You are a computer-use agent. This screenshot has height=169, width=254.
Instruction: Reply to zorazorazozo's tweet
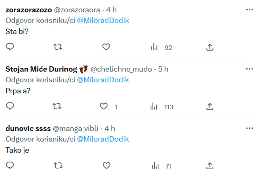point(10,47)
